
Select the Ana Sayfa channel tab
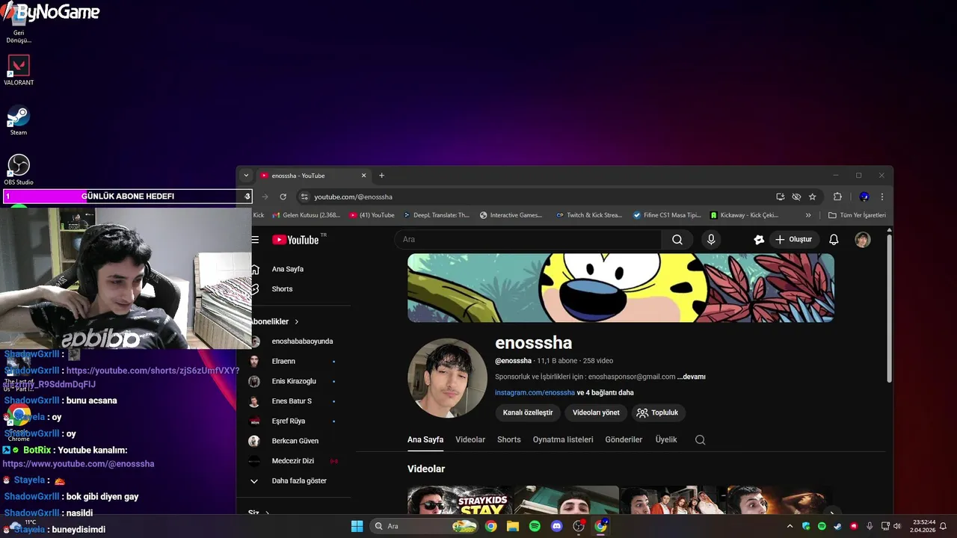point(425,440)
